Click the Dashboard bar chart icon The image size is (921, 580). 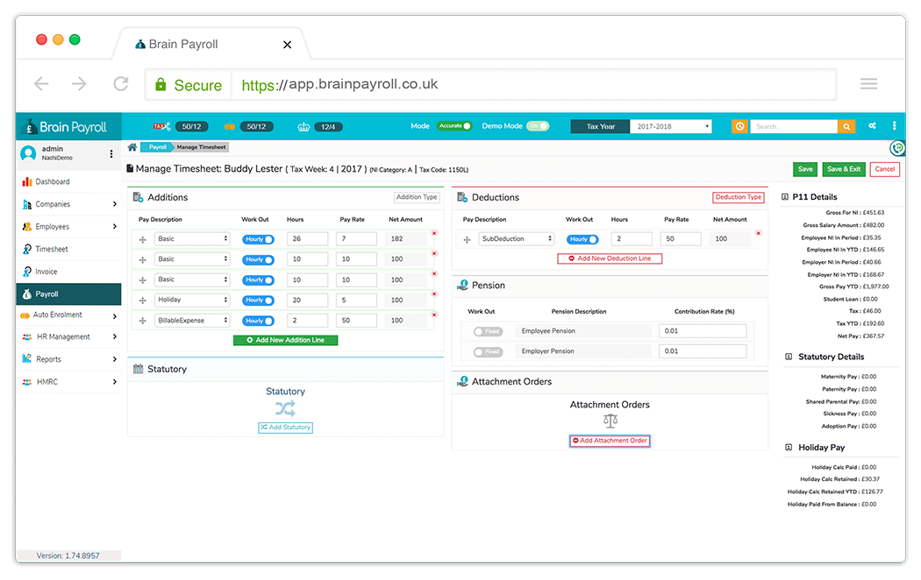[27, 182]
